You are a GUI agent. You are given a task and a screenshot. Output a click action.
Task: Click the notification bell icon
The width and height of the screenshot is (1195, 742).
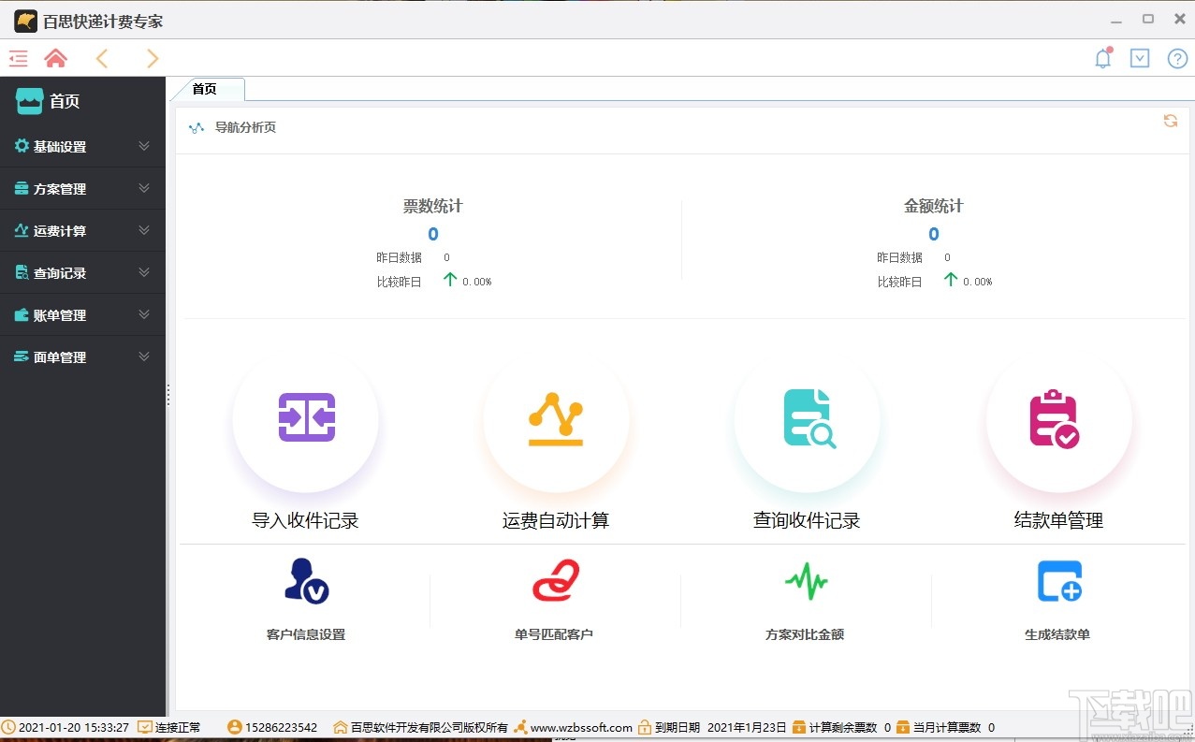(x=1102, y=57)
